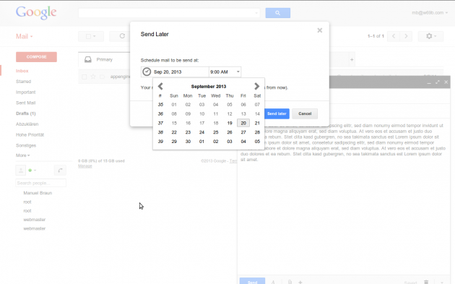Minimize the compose window

coord(429,82)
